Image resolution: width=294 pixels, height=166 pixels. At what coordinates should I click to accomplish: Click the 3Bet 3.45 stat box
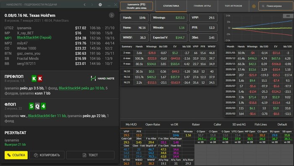(203, 37)
